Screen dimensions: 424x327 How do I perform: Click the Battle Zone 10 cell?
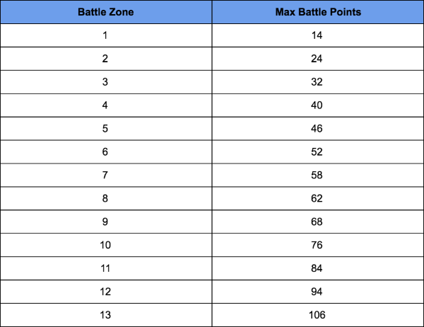(106, 245)
